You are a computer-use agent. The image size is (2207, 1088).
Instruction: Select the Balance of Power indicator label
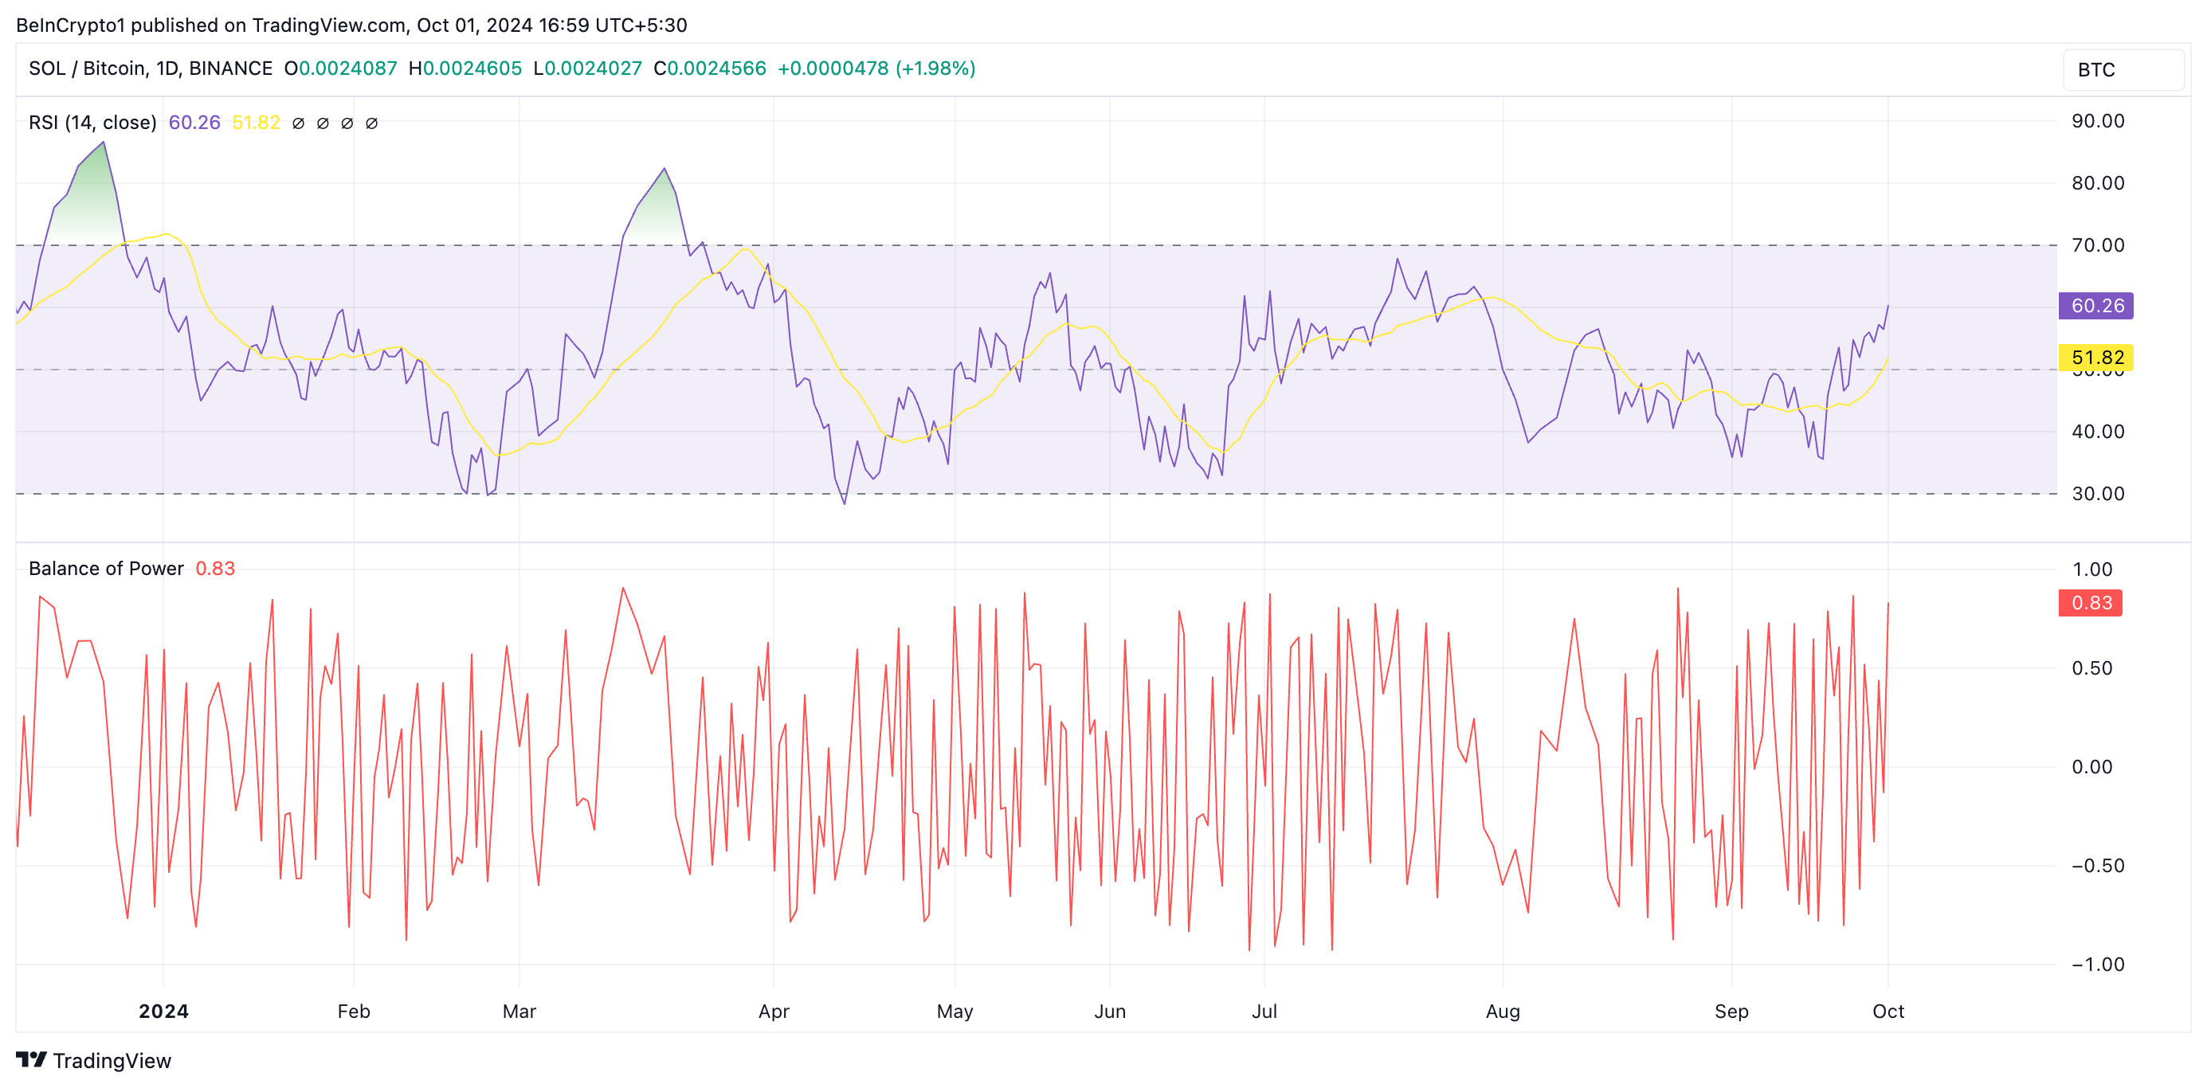pyautogui.click(x=106, y=569)
